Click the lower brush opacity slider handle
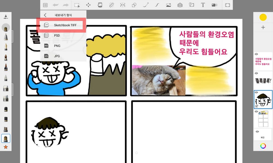Screen dimensions: 273x163 coord(12,89)
